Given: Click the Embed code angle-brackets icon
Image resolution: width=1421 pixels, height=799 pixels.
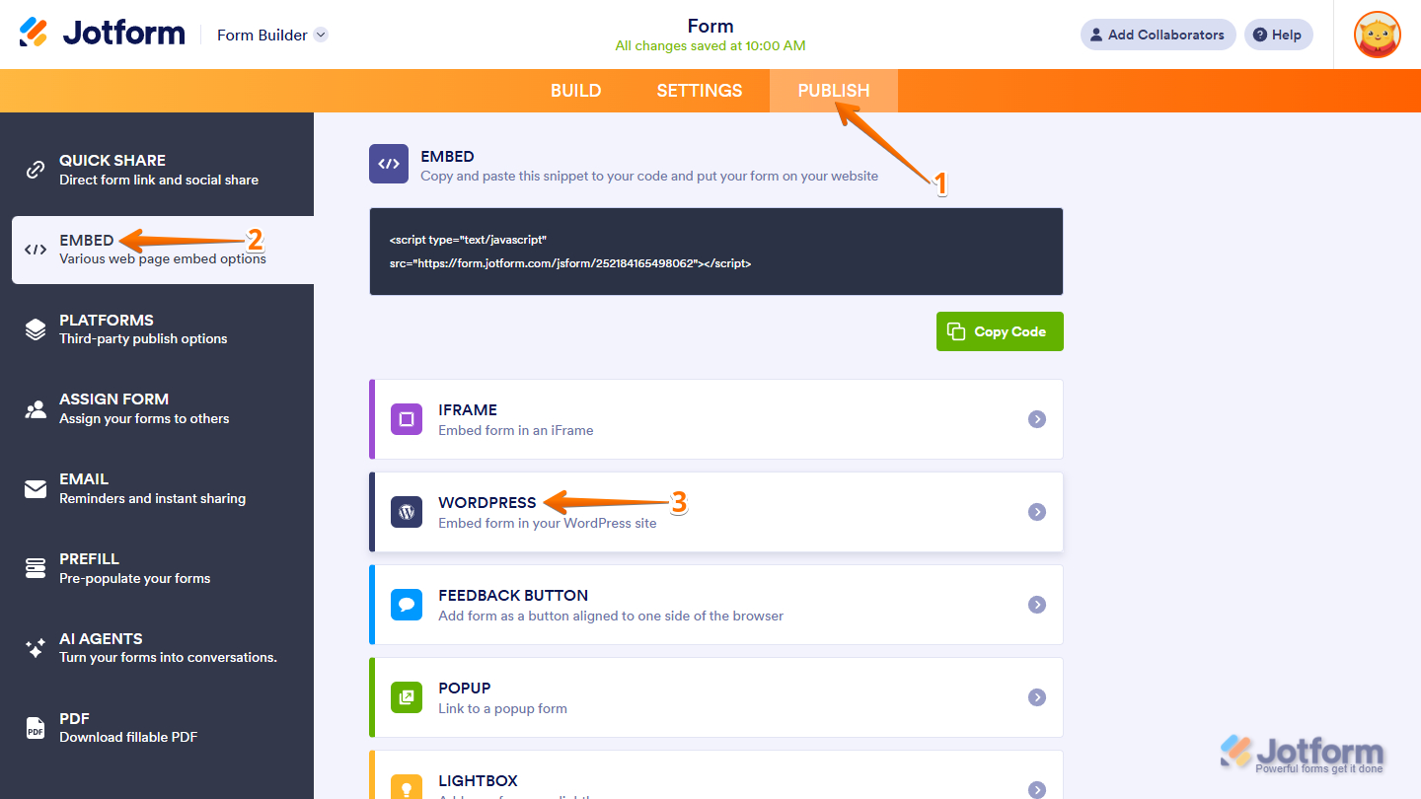Looking at the screenshot, I should tap(388, 163).
